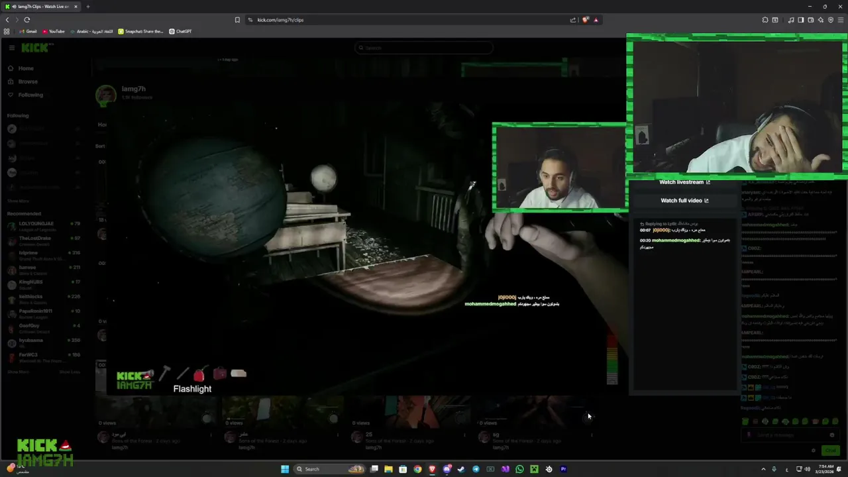Image resolution: width=848 pixels, height=477 pixels.
Task: Show hidden system tray icons
Action: (x=763, y=469)
